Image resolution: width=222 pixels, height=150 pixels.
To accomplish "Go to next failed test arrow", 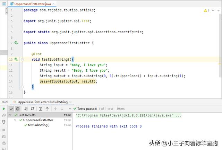I will tap(62, 109).
